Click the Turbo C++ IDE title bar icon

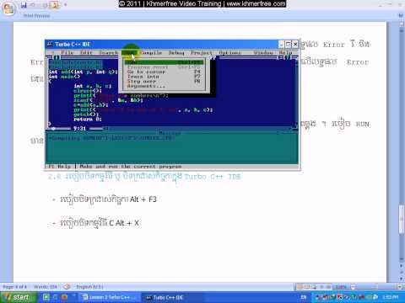click(x=50, y=44)
